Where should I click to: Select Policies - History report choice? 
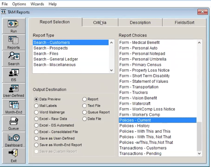(x=157, y=126)
